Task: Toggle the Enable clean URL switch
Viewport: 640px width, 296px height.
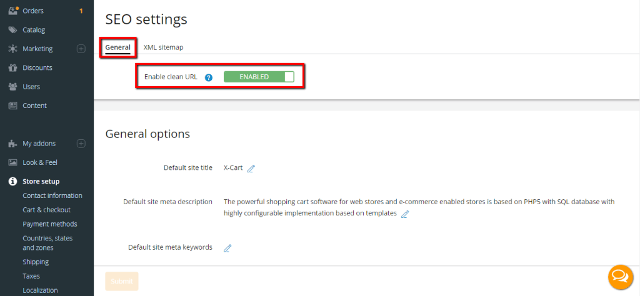Action: (259, 77)
